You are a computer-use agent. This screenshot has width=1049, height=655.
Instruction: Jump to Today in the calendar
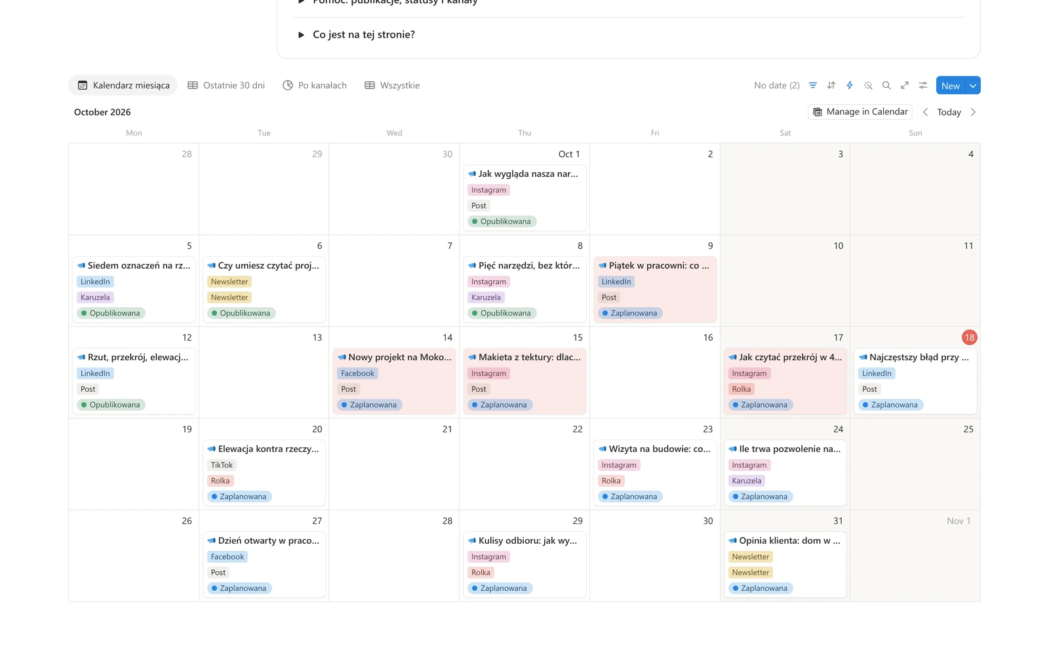coord(949,112)
